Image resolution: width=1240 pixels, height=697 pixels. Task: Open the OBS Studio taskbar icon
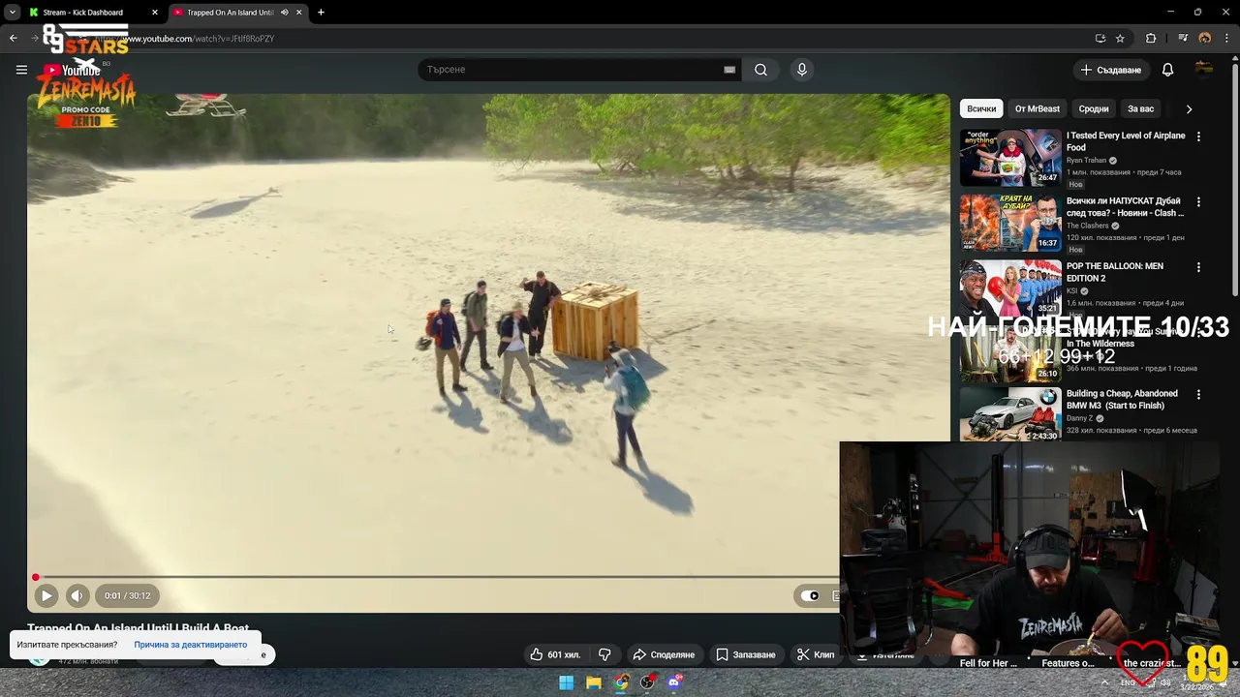(648, 682)
